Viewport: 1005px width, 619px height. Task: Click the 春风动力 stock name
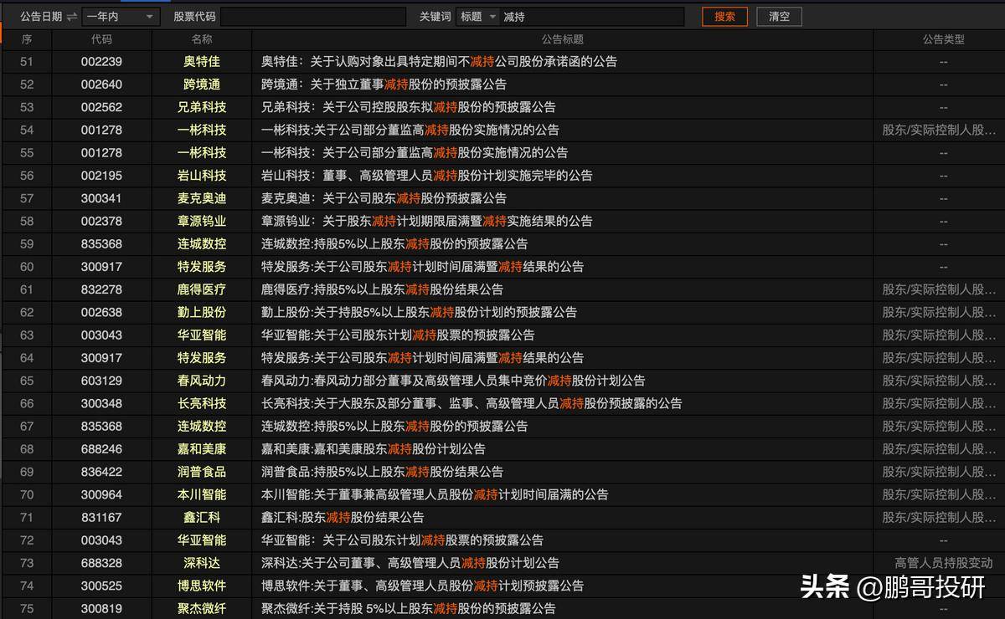200,381
